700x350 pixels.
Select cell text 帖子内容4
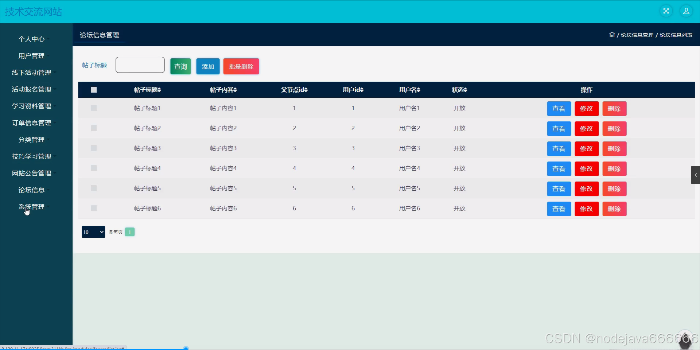[x=223, y=168]
